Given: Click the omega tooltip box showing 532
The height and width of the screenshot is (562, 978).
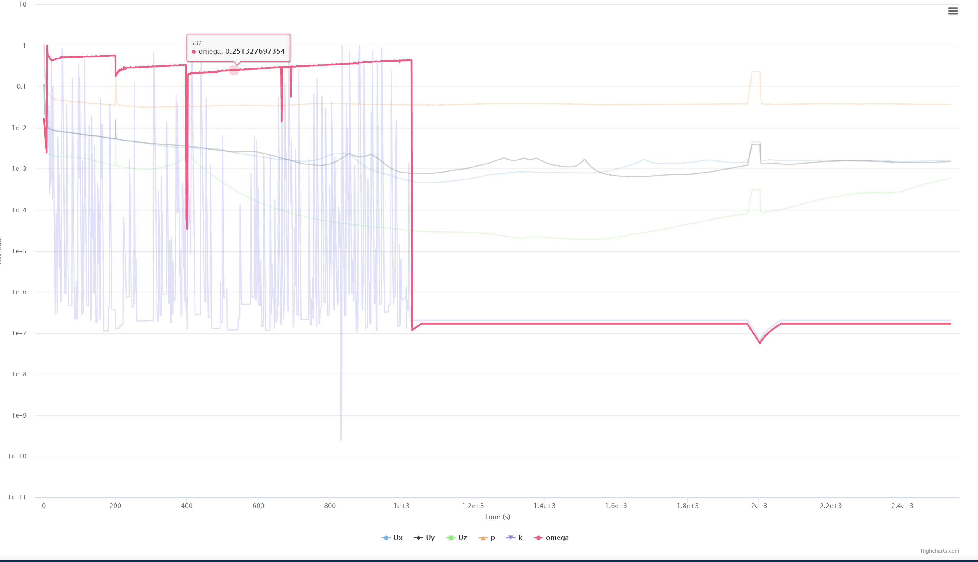Looking at the screenshot, I should point(238,47).
